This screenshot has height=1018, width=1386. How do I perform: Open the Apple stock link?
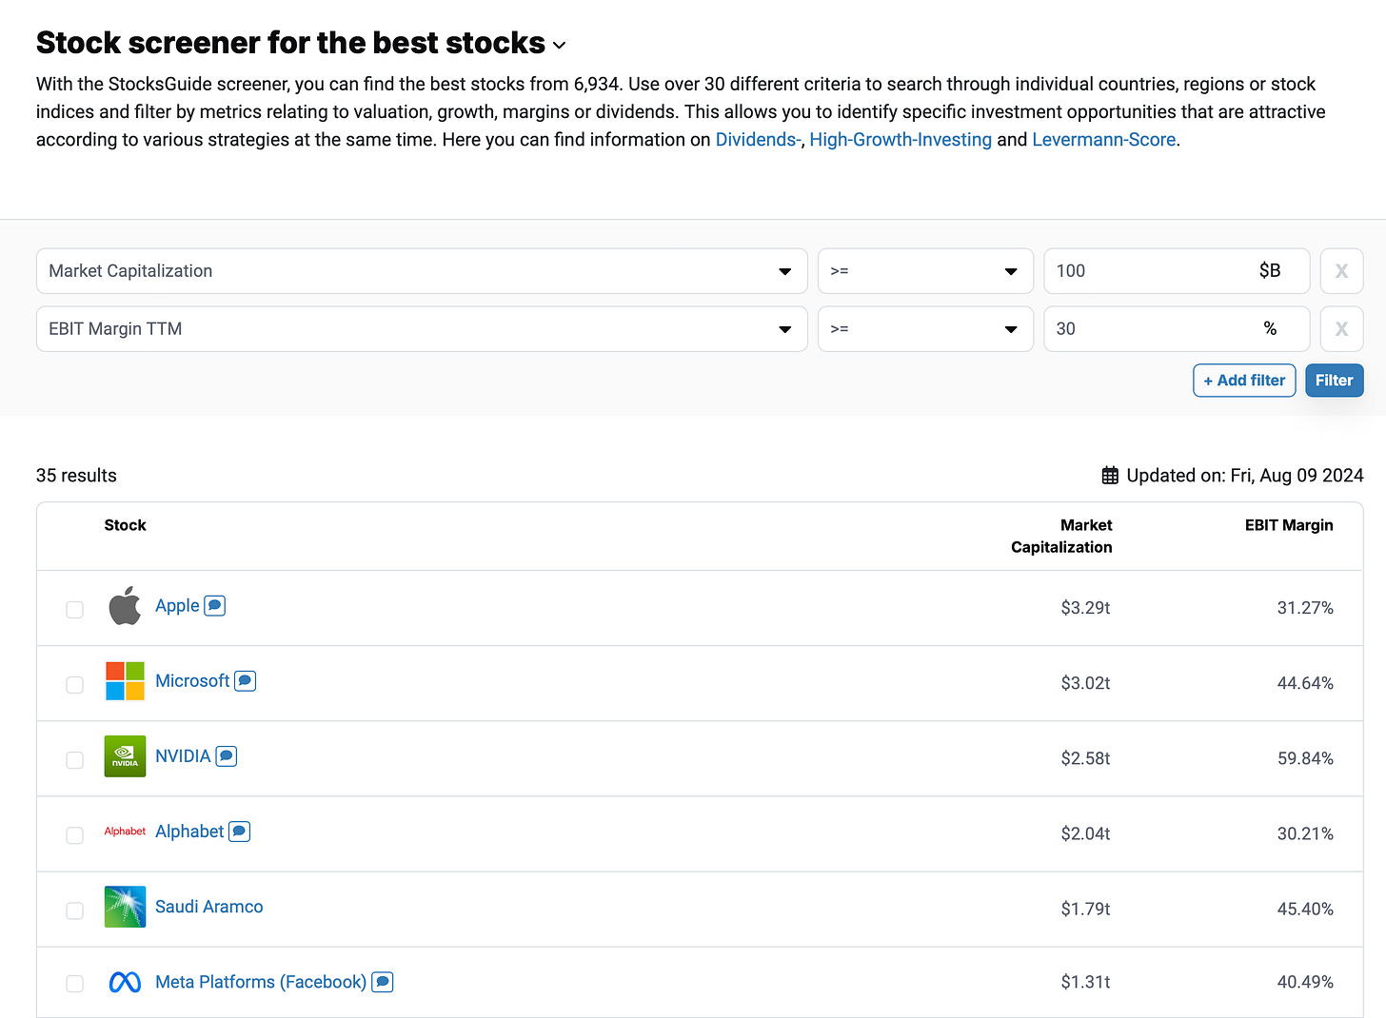coord(177,606)
